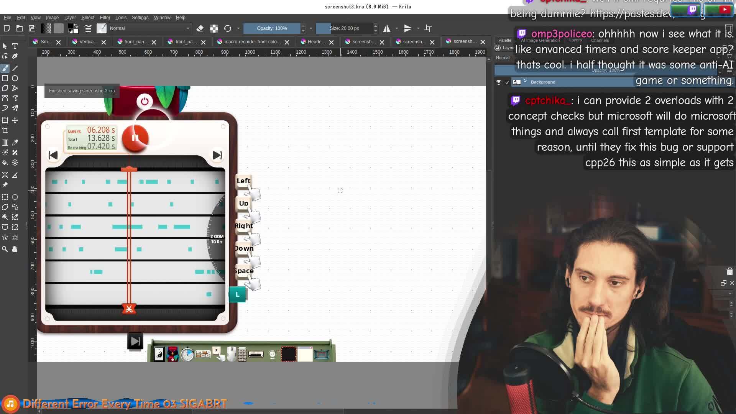
Task: Expand the arrow beside Reload Preset
Action: 238,28
